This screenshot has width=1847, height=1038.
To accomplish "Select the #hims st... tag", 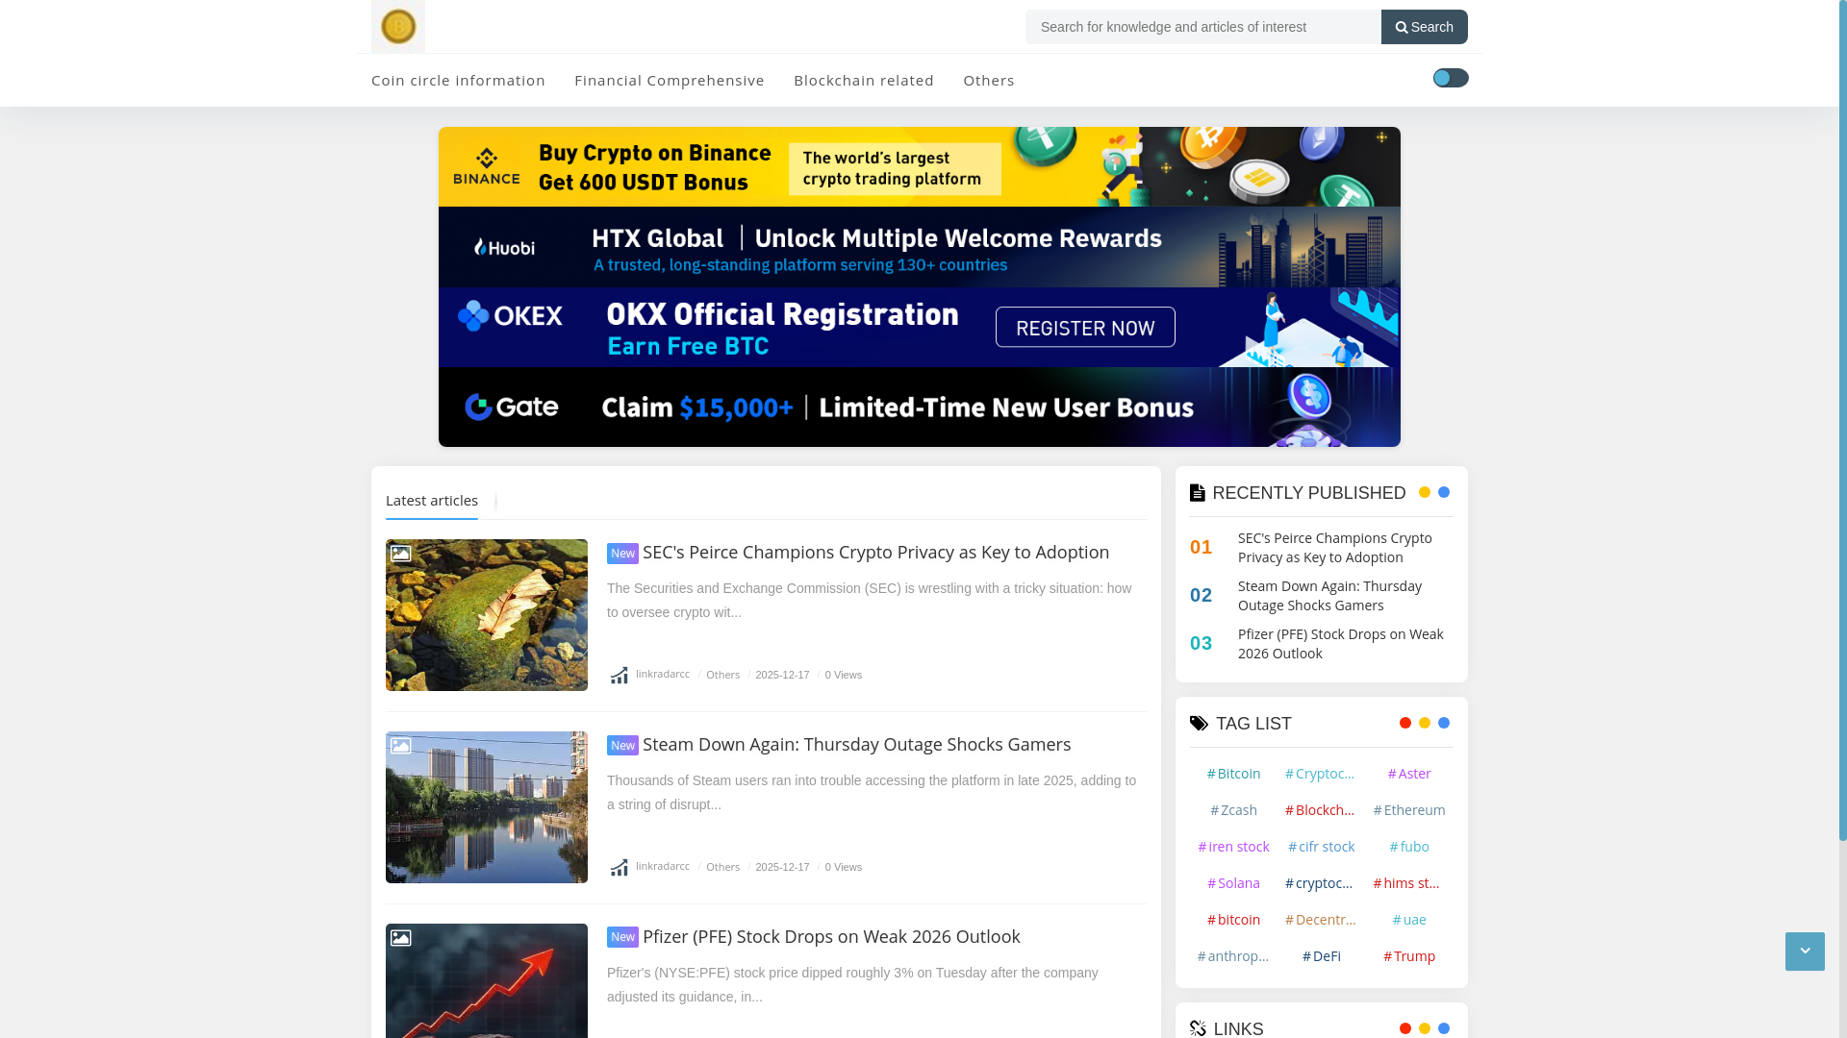I will tap(1406, 883).
